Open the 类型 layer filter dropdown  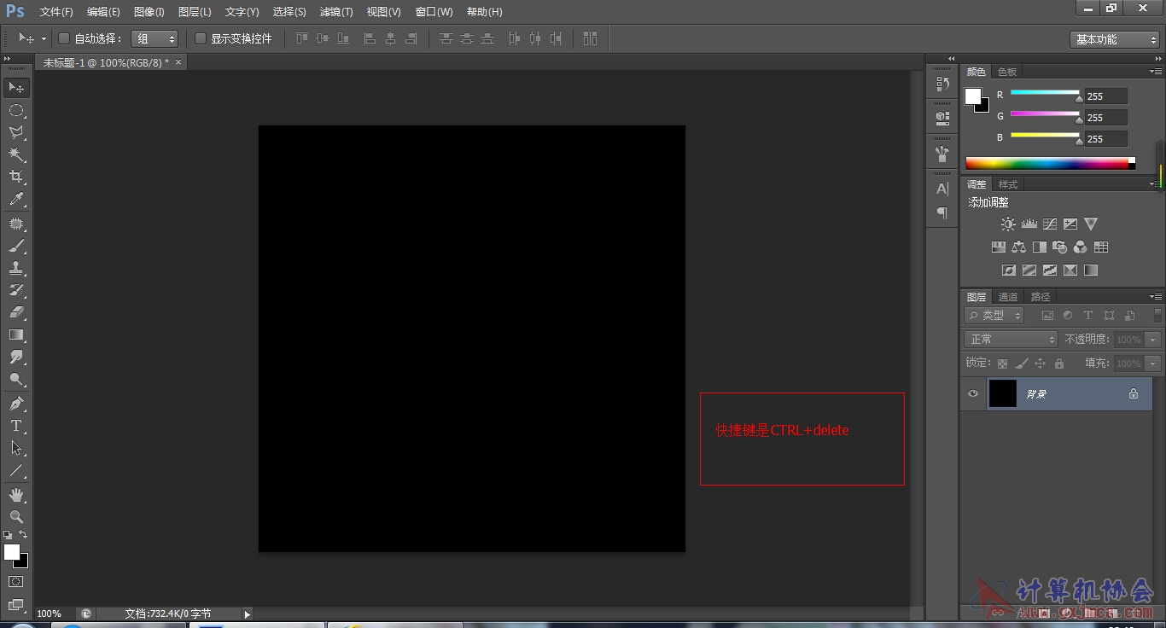pyautogui.click(x=994, y=316)
